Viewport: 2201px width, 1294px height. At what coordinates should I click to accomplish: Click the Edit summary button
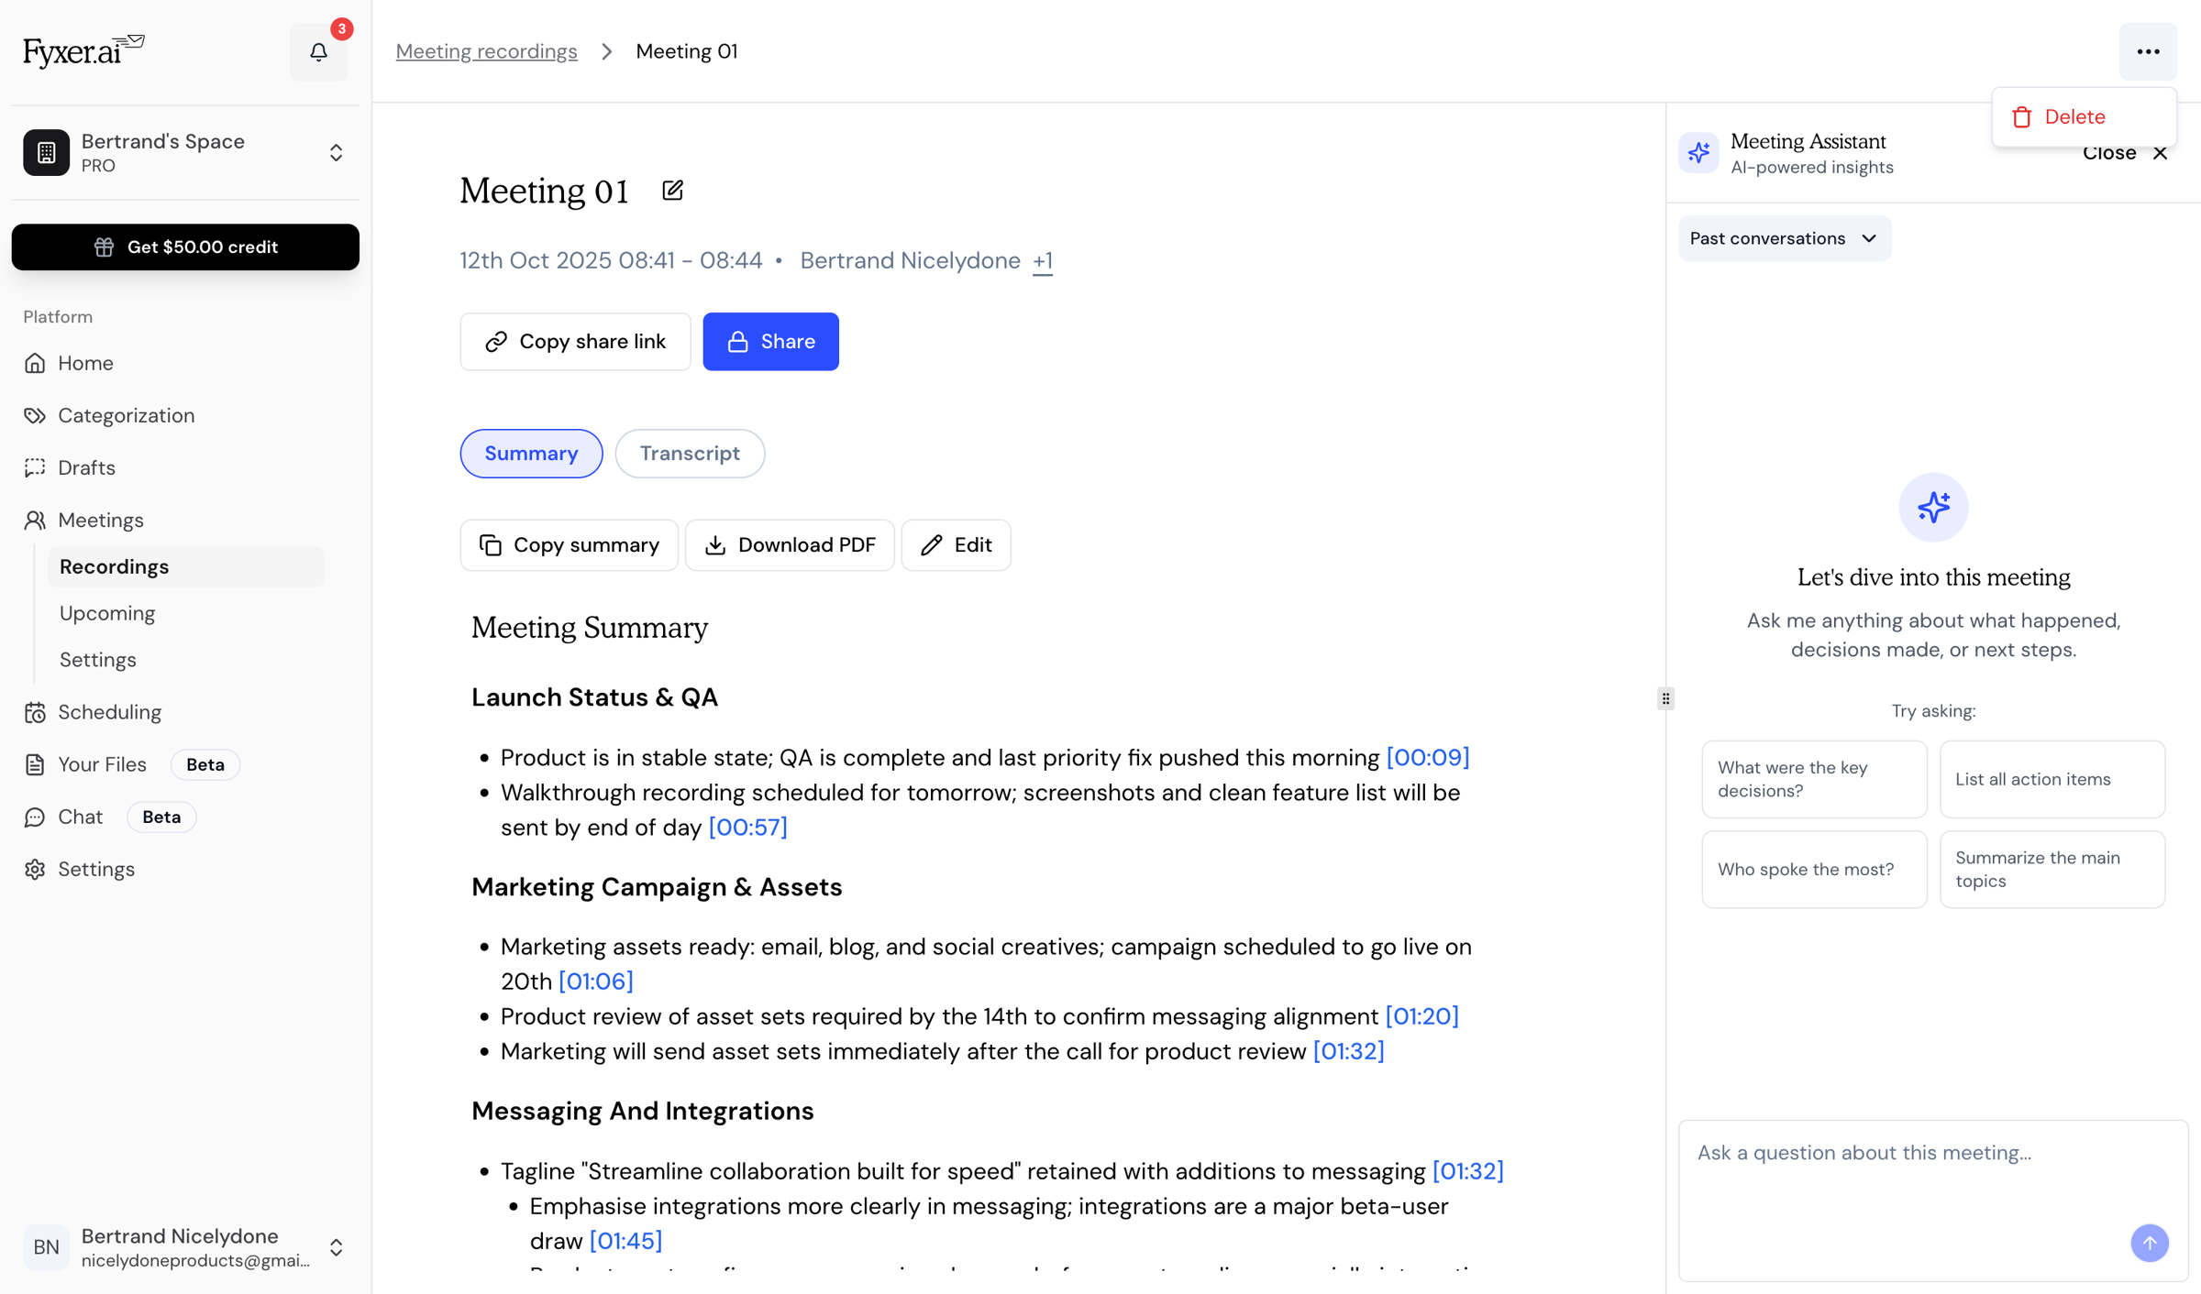click(956, 545)
